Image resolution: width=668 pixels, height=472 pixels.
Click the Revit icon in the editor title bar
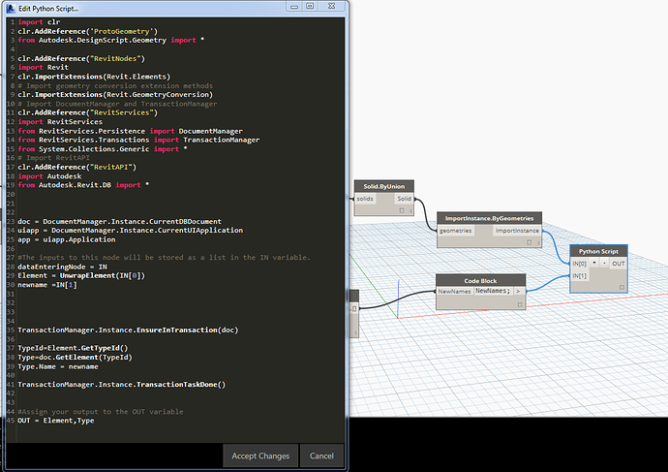point(9,8)
